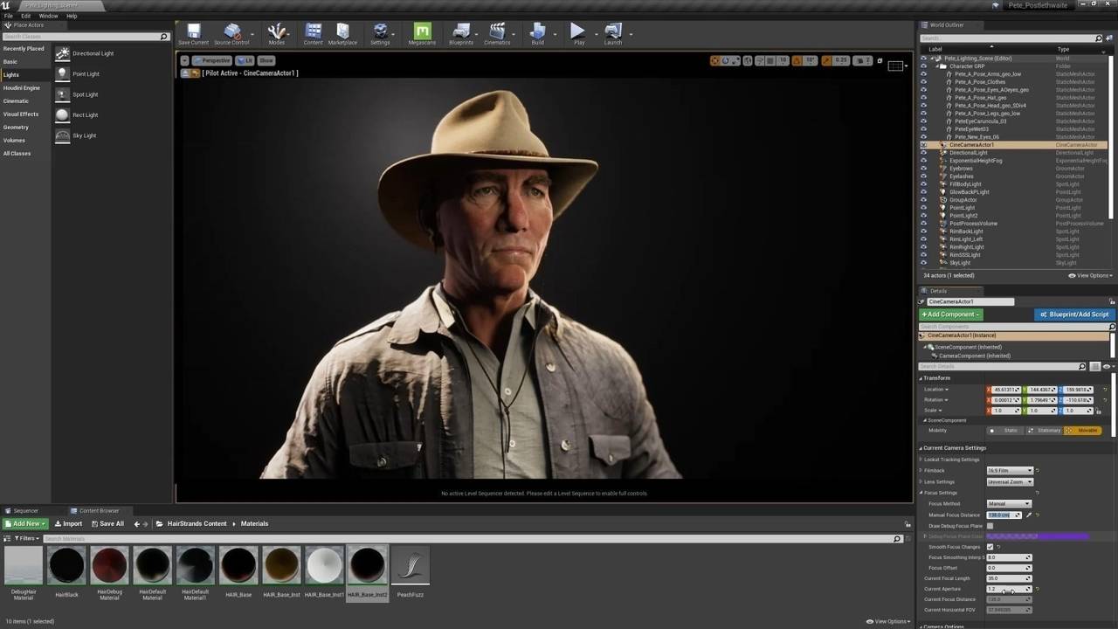This screenshot has height=629, width=1118.
Task: Click the Play button in toolbar
Action: tap(578, 32)
